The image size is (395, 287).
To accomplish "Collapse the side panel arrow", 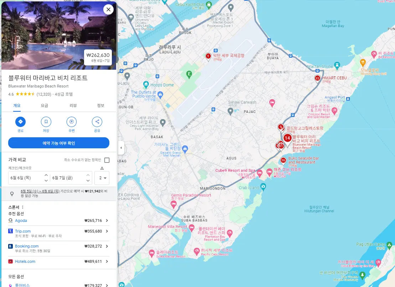I will [x=121, y=148].
